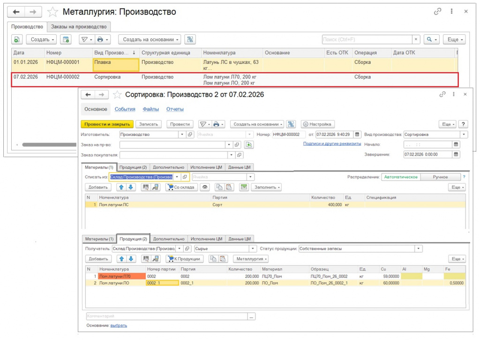Image resolution: width=480 pixels, height=340 pixels.
Task: Click green table icon left of Заполнить
Action: coord(244,187)
